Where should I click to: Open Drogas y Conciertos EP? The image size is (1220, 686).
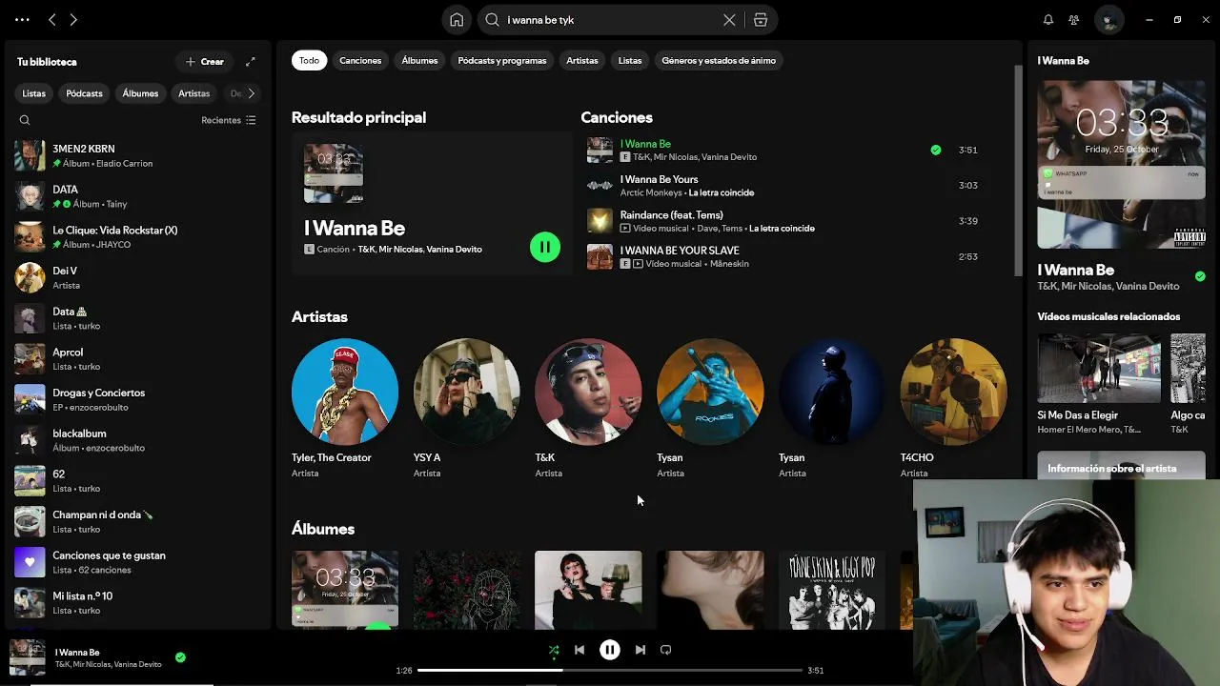[x=138, y=399]
